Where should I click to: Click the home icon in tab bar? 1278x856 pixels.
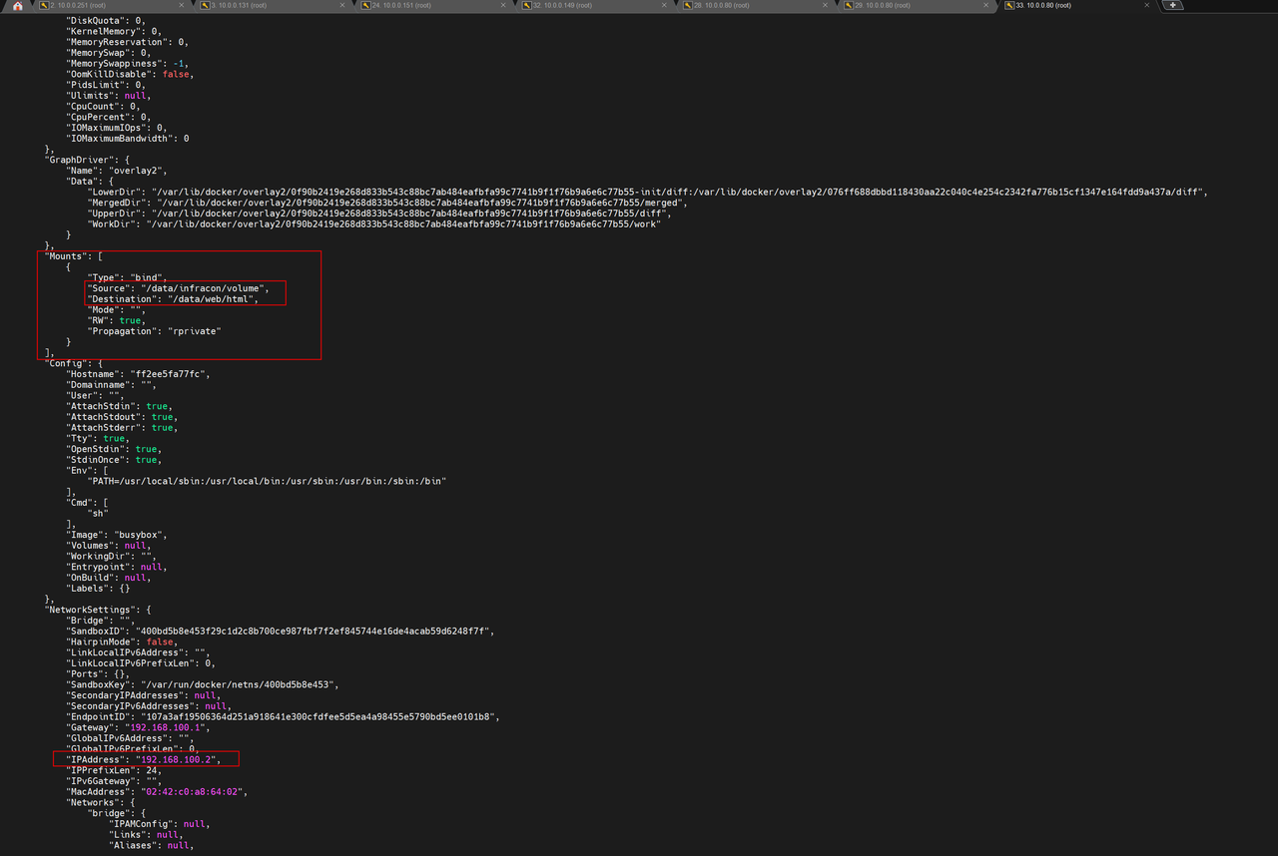pos(17,6)
